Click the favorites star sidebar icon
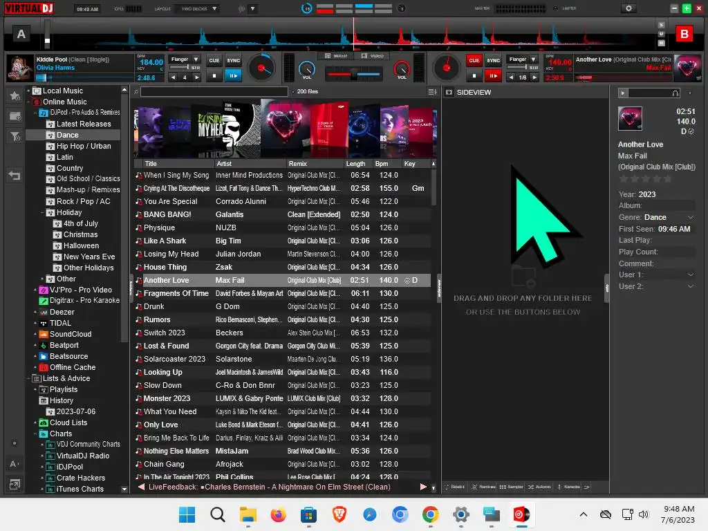 (15, 95)
